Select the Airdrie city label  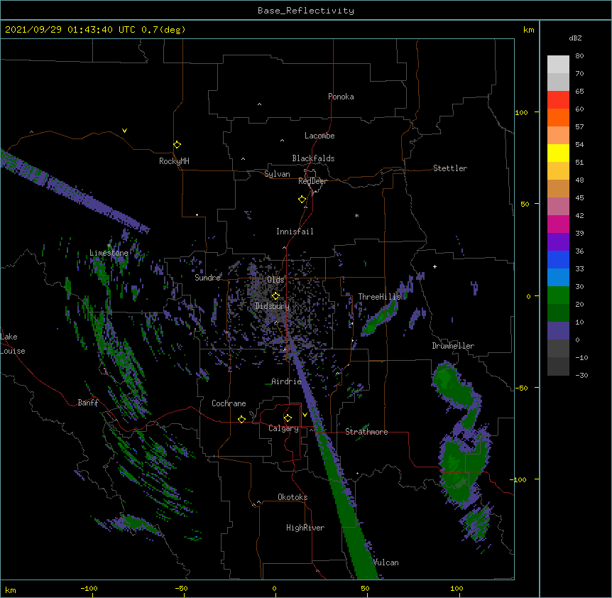[x=287, y=381]
